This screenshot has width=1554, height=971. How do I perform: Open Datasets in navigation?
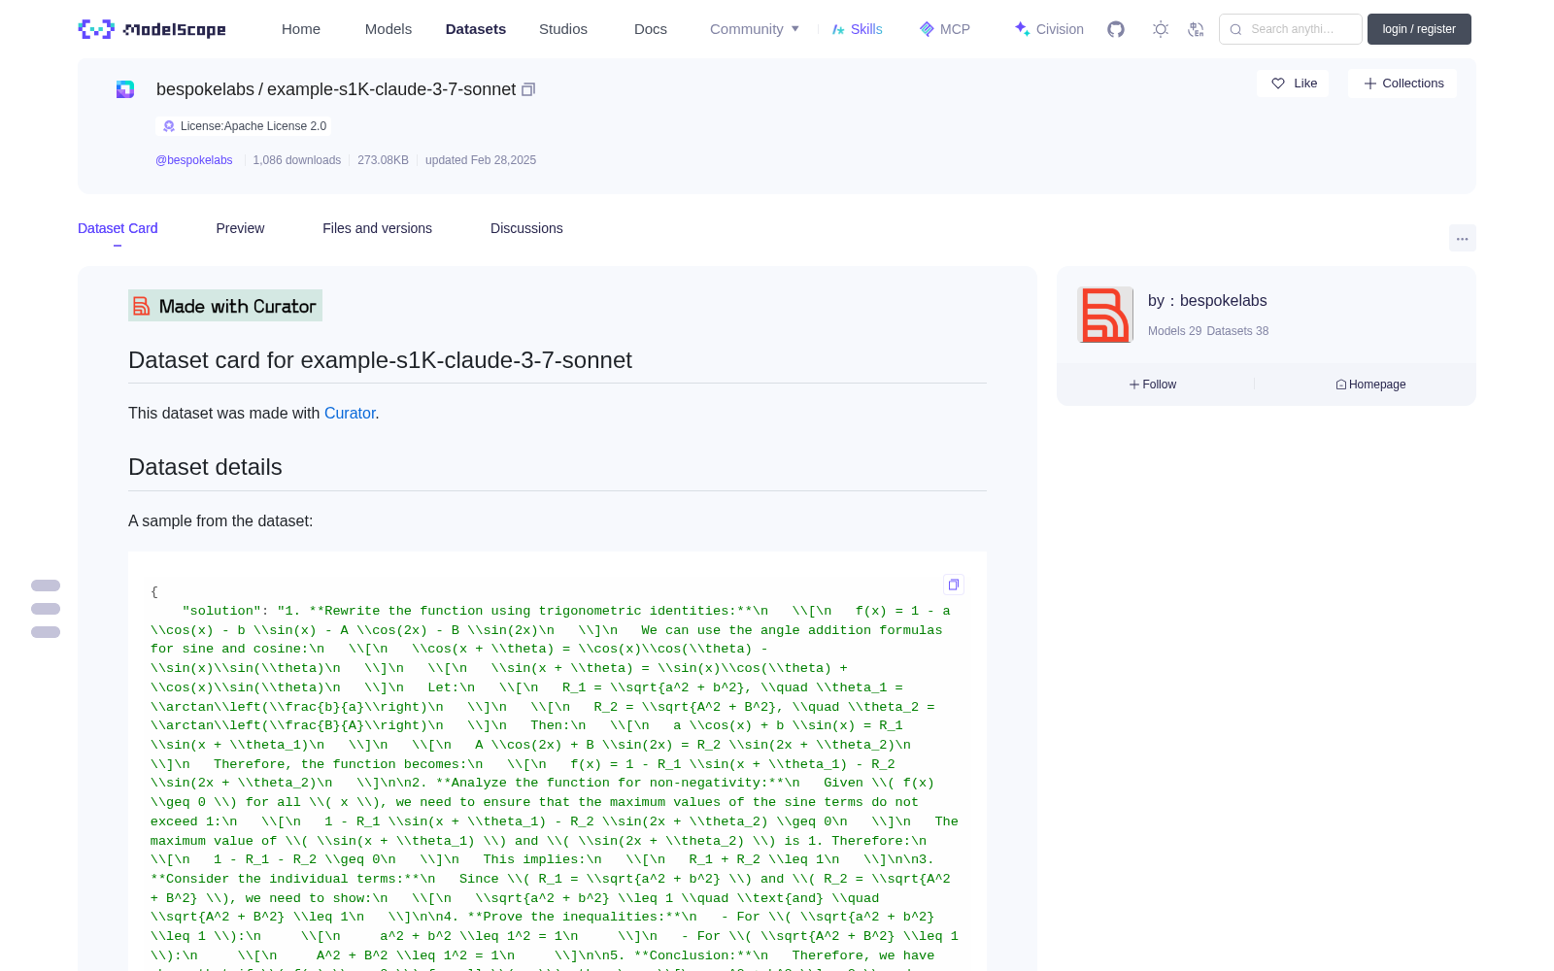click(476, 29)
